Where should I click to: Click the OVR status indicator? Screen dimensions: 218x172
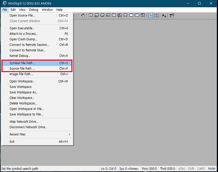(191, 169)
